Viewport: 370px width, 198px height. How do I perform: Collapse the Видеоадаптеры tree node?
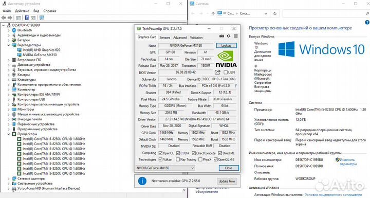[x=9, y=45]
